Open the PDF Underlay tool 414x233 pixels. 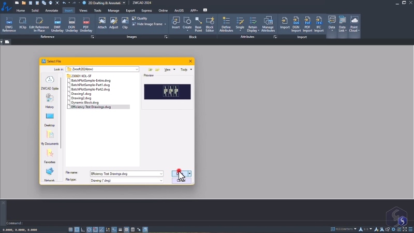point(86,24)
